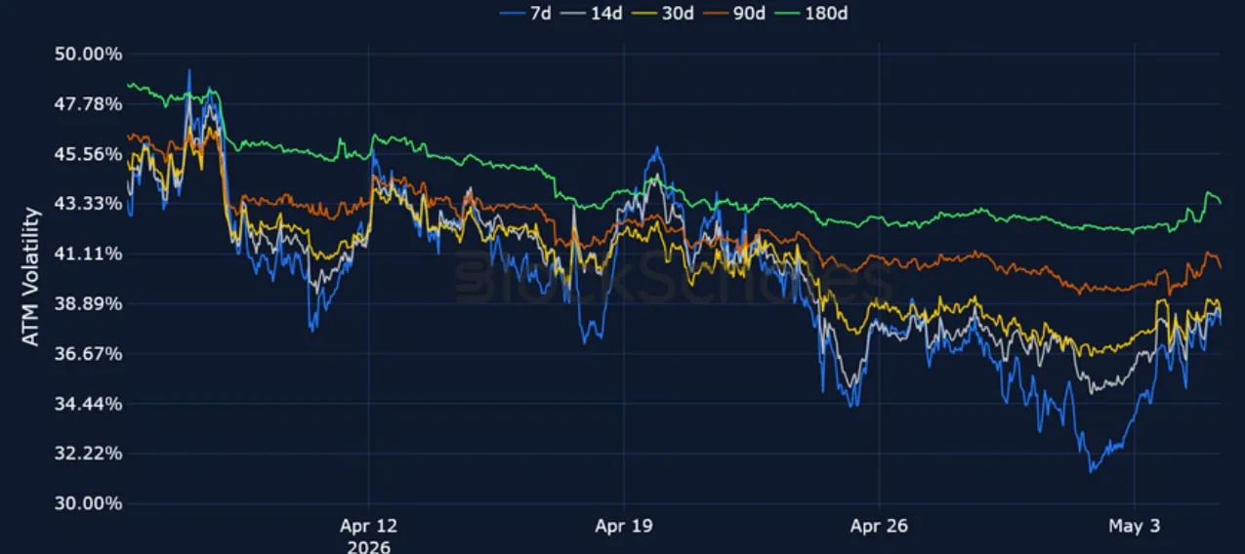Select the May 3 x-axis date label
The image size is (1245, 554).
1136,526
